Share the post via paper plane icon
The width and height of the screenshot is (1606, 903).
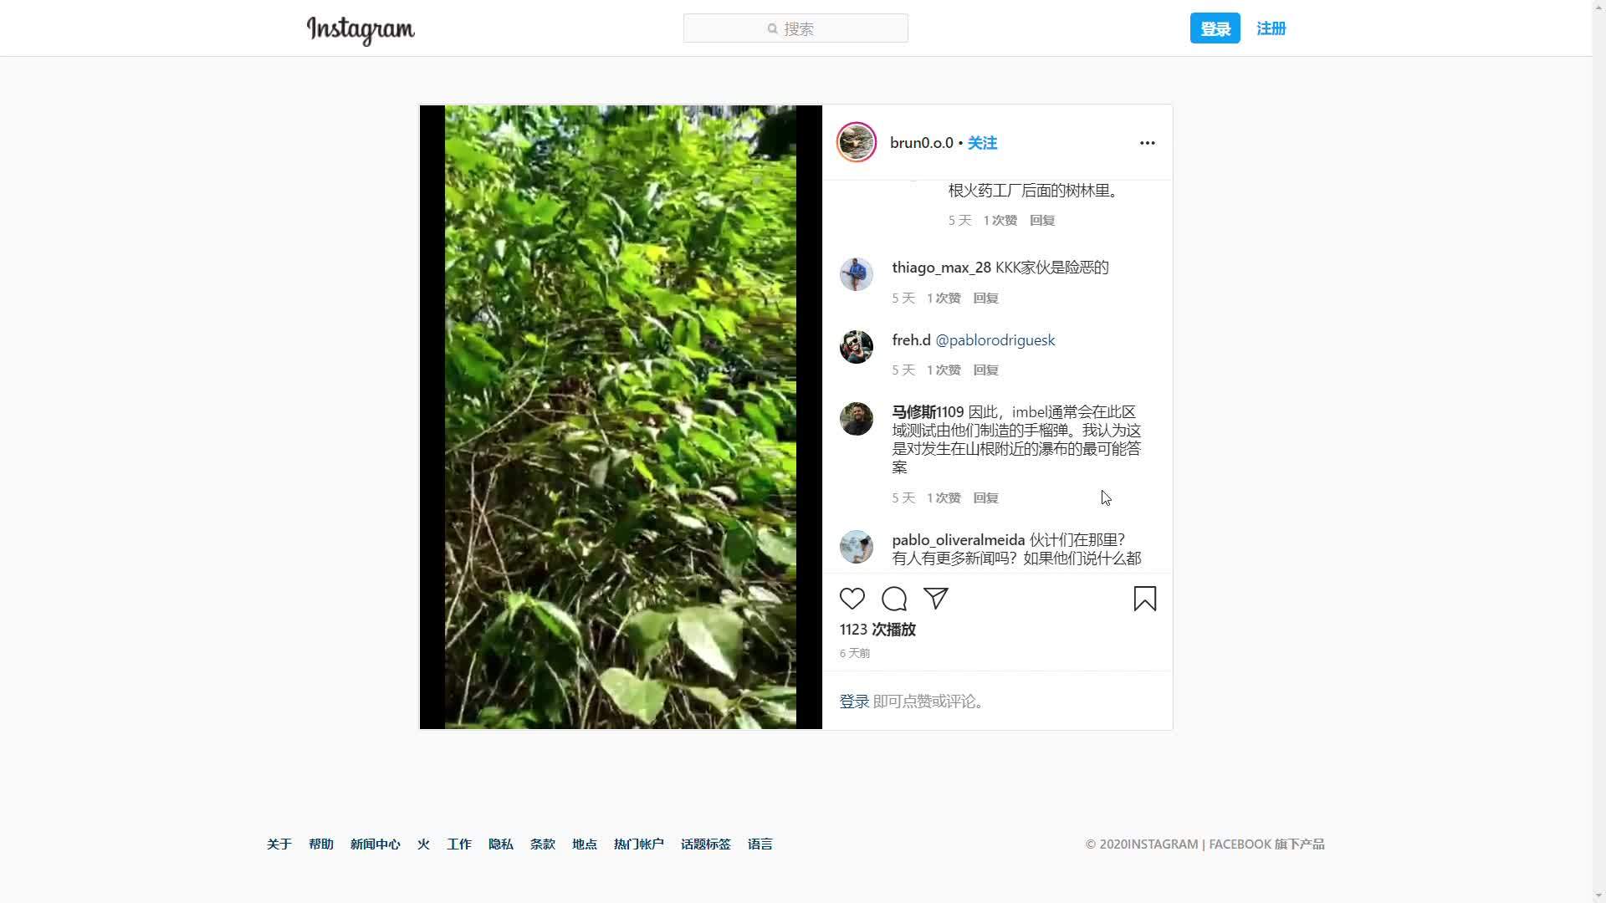935,599
